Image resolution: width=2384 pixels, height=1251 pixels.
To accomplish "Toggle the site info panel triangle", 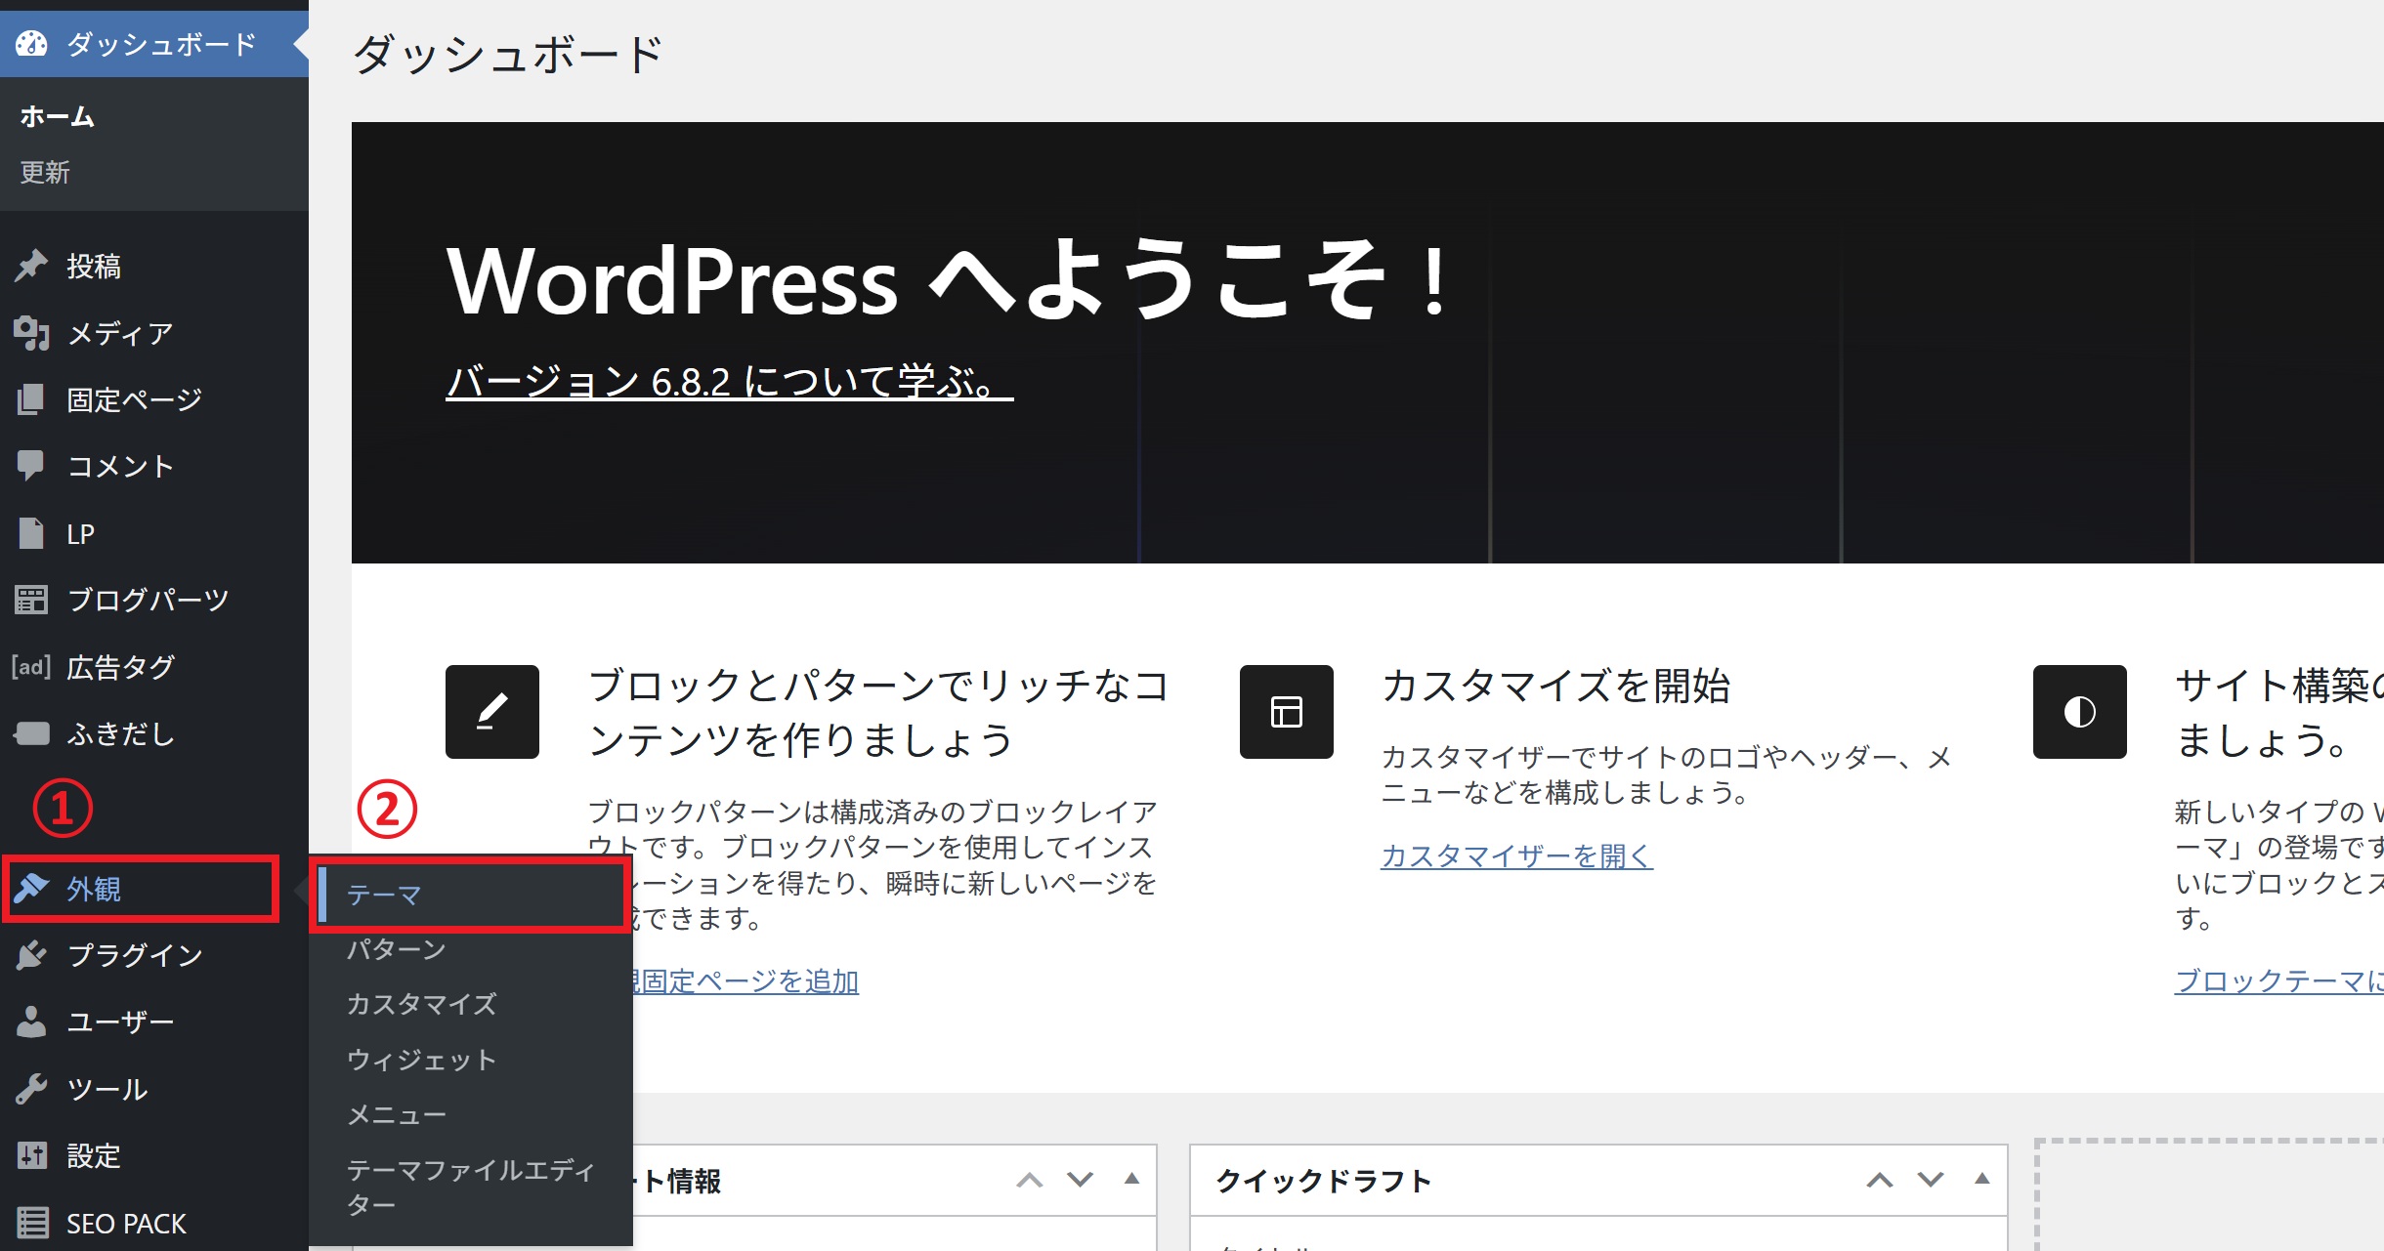I will tap(1131, 1179).
